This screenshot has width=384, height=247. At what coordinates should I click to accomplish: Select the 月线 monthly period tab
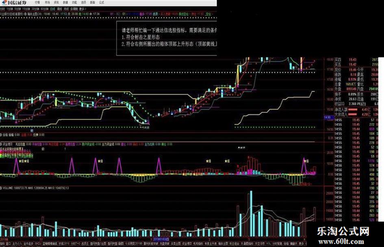[66, 9]
